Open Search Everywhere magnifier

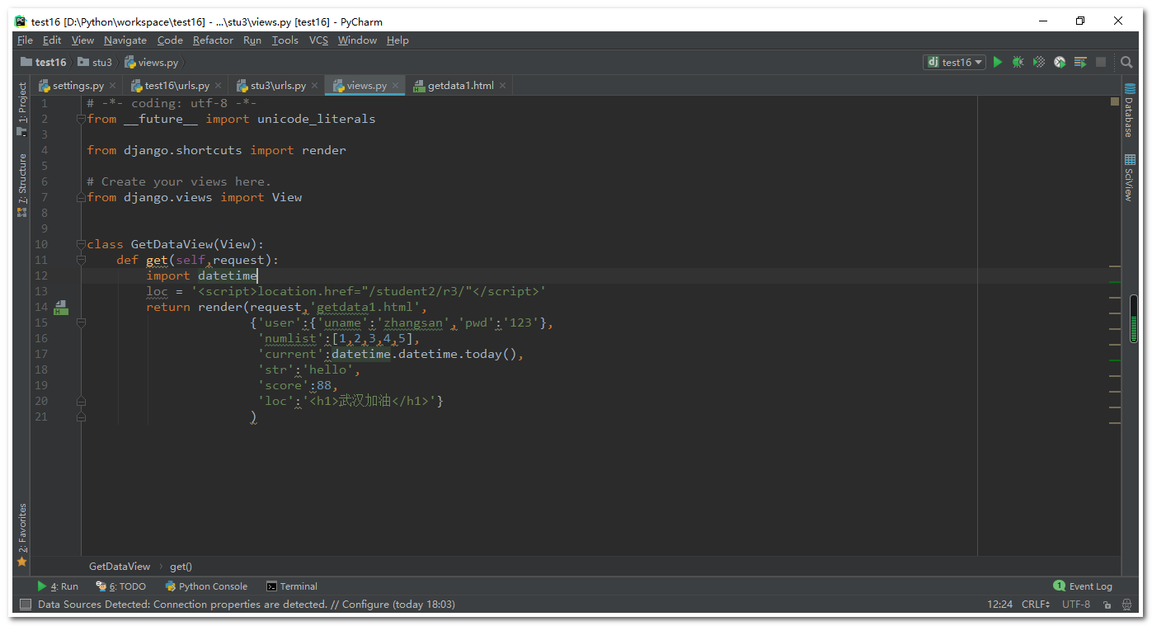(x=1126, y=62)
